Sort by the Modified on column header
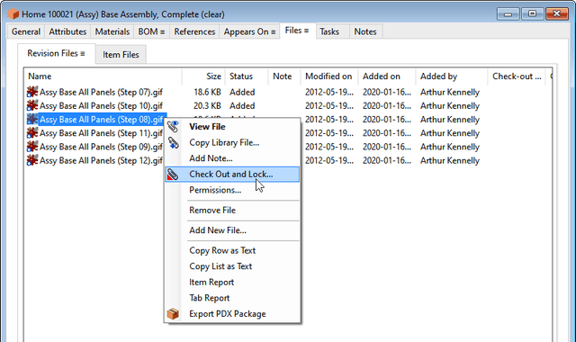 pyautogui.click(x=329, y=76)
